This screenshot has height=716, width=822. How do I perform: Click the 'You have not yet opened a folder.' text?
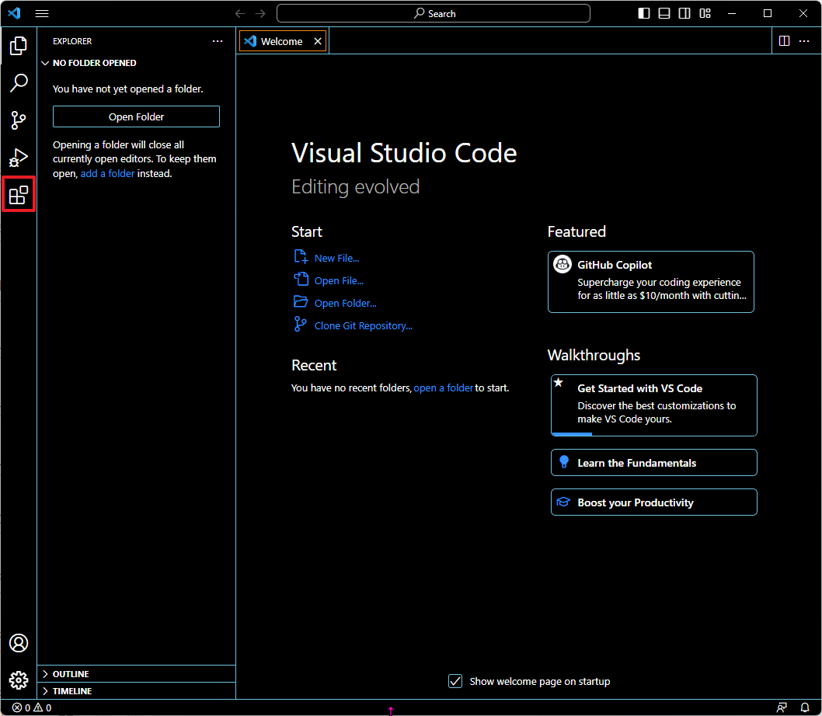pyautogui.click(x=128, y=89)
